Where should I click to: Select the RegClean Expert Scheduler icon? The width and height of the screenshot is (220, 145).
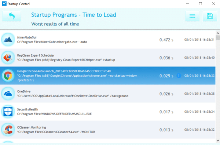point(8,58)
